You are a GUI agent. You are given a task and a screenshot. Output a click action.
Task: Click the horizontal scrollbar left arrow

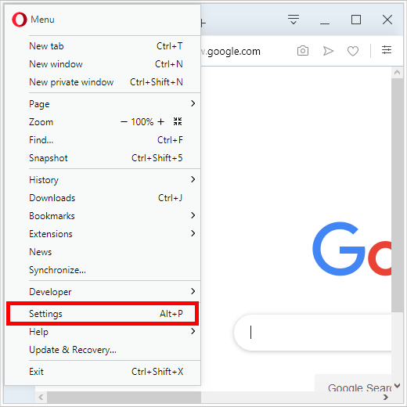tap(41, 397)
